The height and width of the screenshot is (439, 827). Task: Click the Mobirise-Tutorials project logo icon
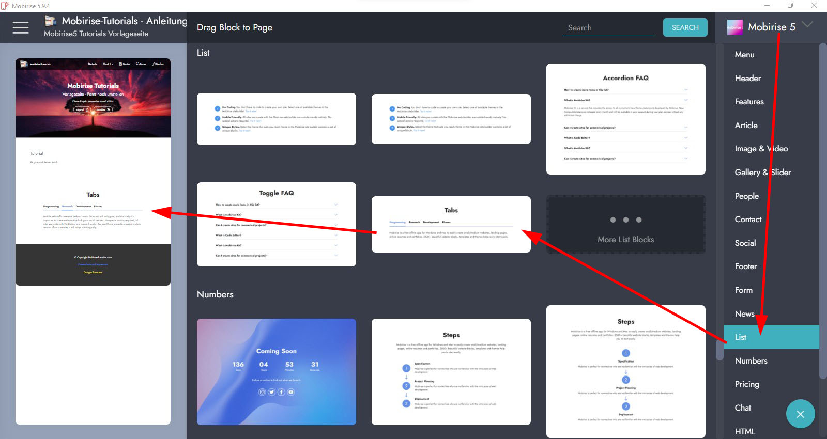click(x=50, y=21)
